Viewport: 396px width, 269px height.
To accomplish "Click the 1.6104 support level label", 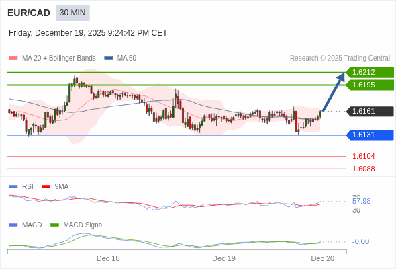I will pyautogui.click(x=363, y=156).
